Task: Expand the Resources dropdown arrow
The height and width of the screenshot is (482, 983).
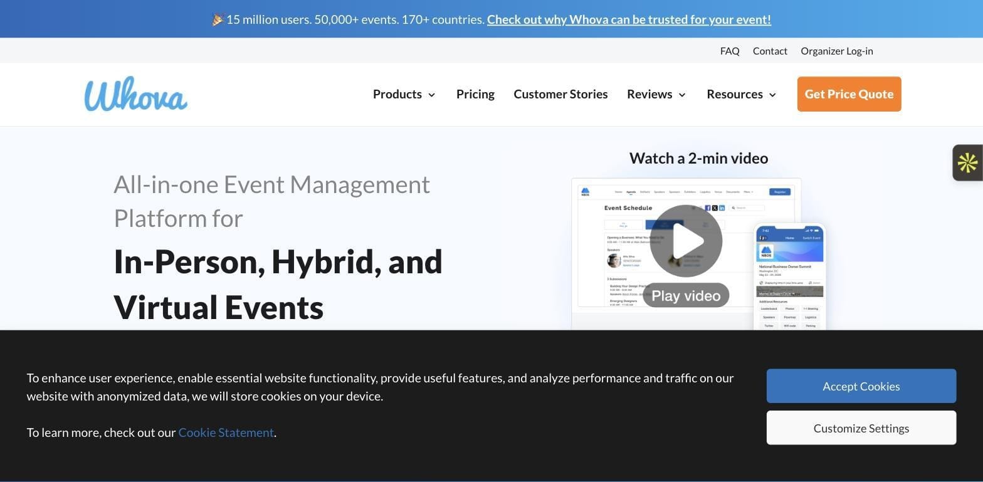Action: (x=772, y=95)
